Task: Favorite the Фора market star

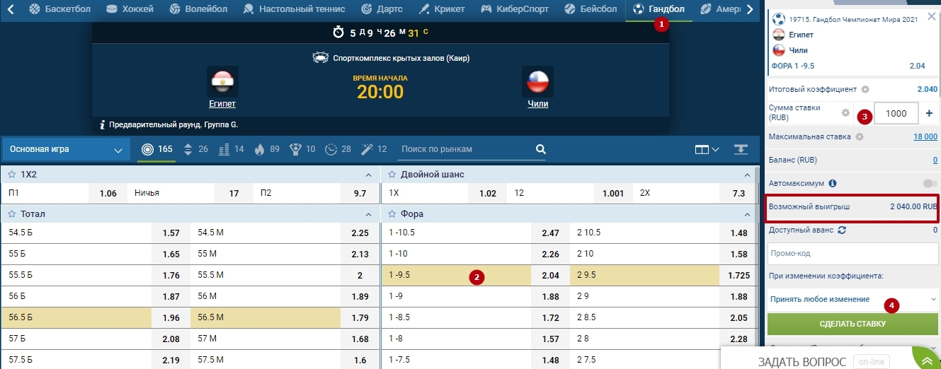Action: 392,213
